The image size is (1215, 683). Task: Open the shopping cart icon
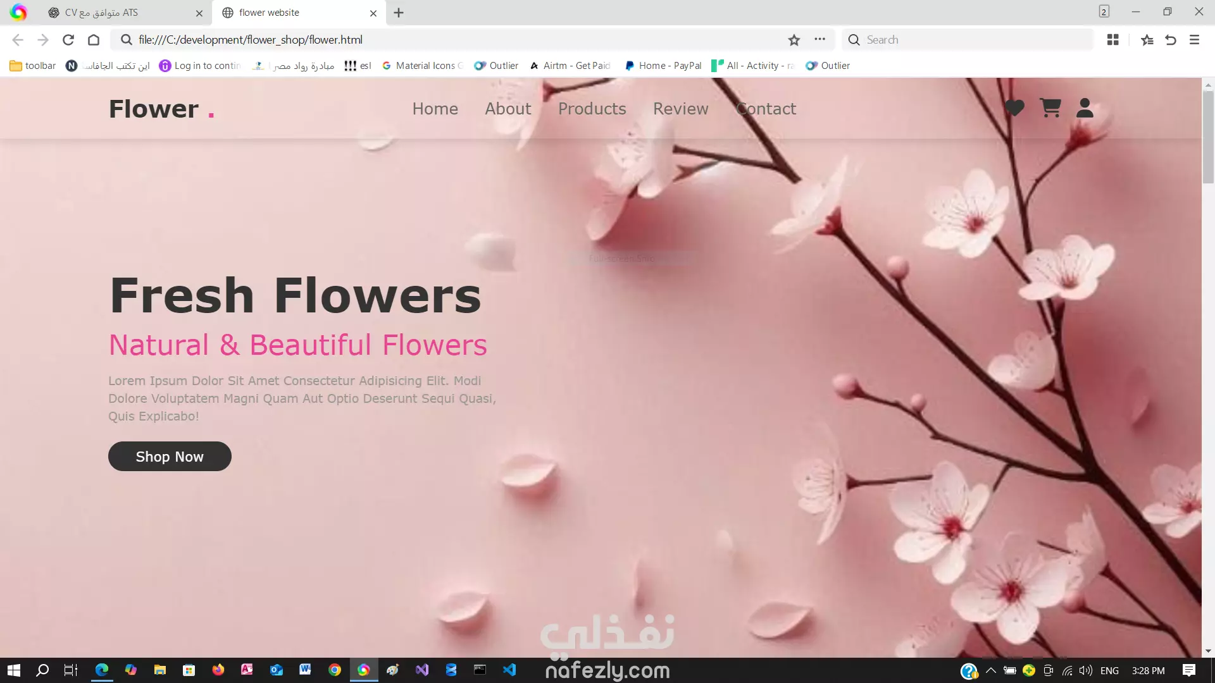pos(1050,108)
